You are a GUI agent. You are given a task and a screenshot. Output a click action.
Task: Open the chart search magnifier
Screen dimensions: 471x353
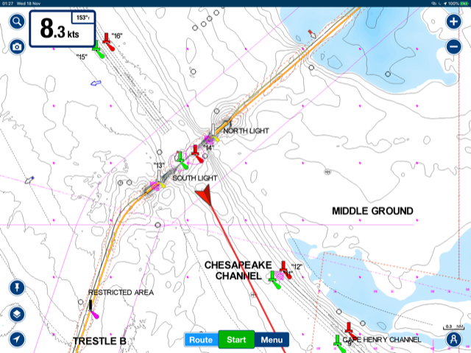tap(16, 22)
